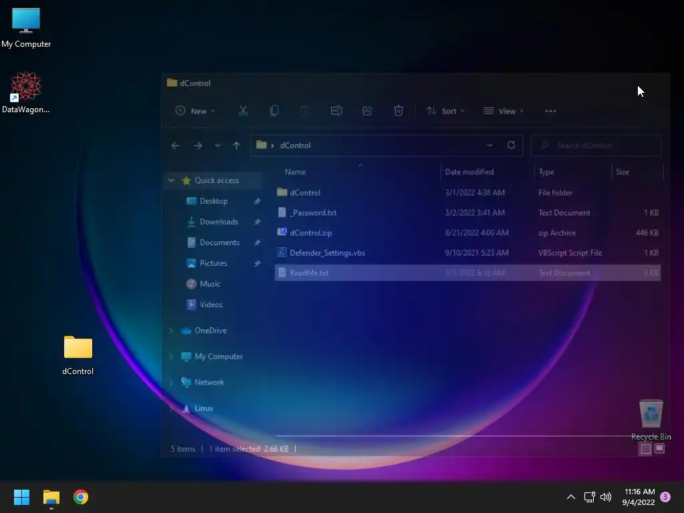Expand the My Computer tree node
This screenshot has height=513, width=684.
click(172, 357)
